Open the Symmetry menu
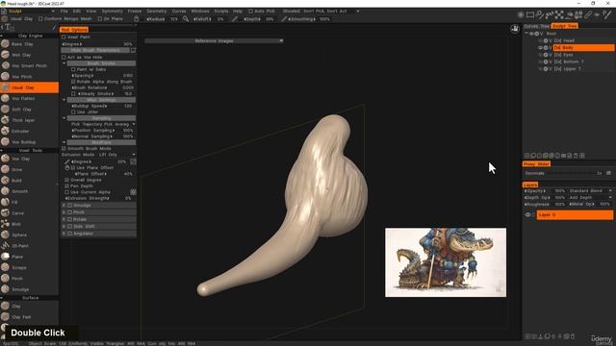Viewport: 616px width, 346px height. coord(112,12)
